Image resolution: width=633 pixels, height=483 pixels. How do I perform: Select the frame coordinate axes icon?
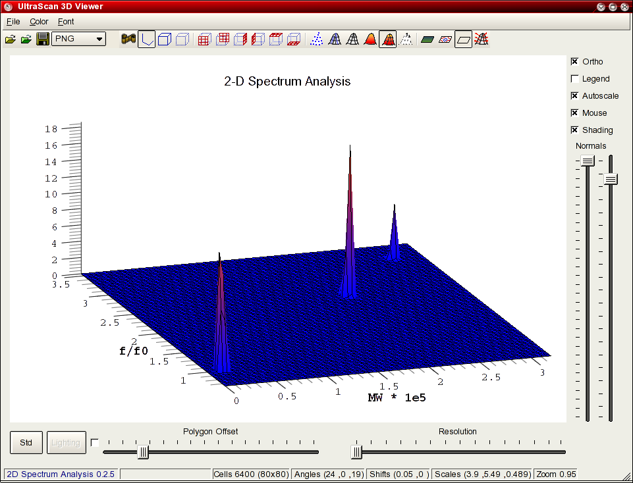pyautogui.click(x=147, y=39)
